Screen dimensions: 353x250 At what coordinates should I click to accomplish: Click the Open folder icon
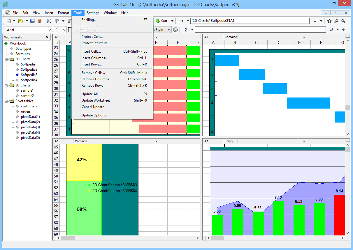pyautogui.click(x=20, y=21)
